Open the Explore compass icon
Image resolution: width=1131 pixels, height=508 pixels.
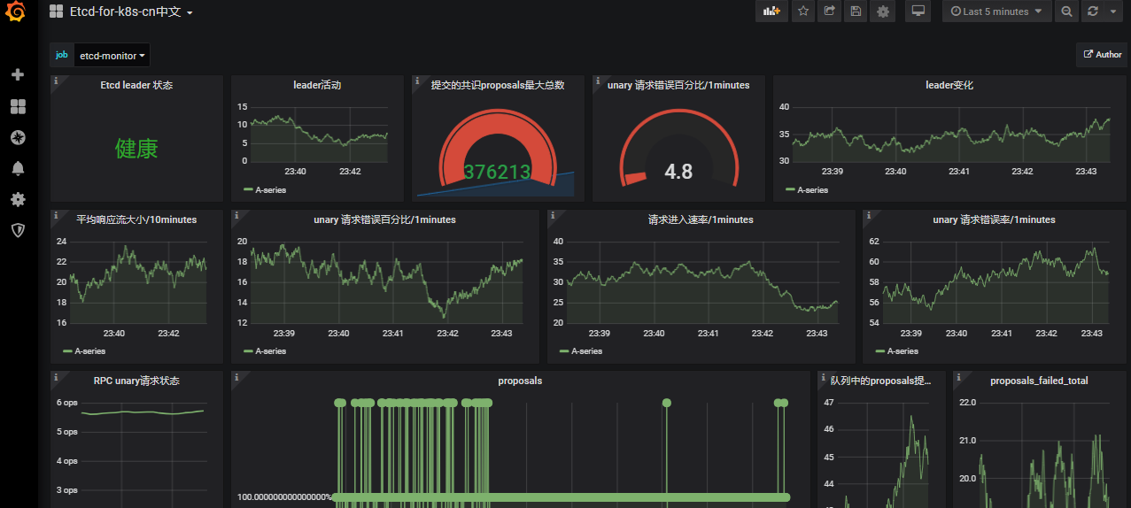point(18,137)
